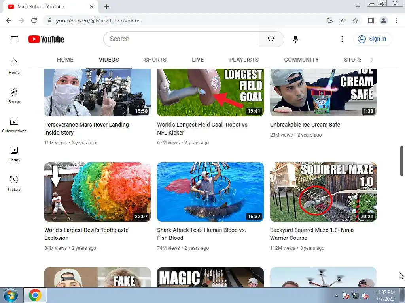This screenshot has width=405, height=303.
Task: Share this page icon
Action: click(343, 21)
